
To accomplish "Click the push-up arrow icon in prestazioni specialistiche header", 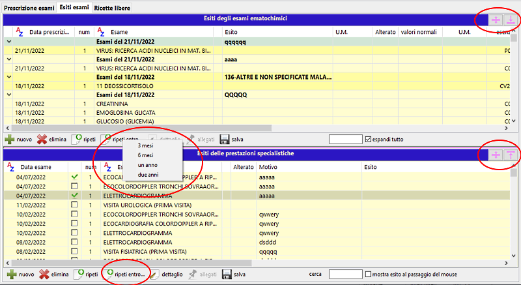I will pos(511,155).
